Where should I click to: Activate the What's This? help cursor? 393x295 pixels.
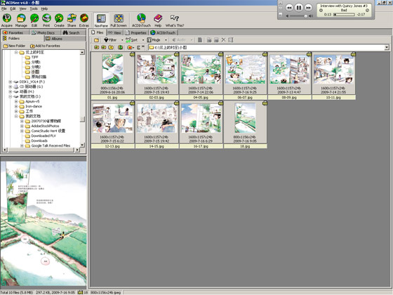pyautogui.click(x=175, y=20)
